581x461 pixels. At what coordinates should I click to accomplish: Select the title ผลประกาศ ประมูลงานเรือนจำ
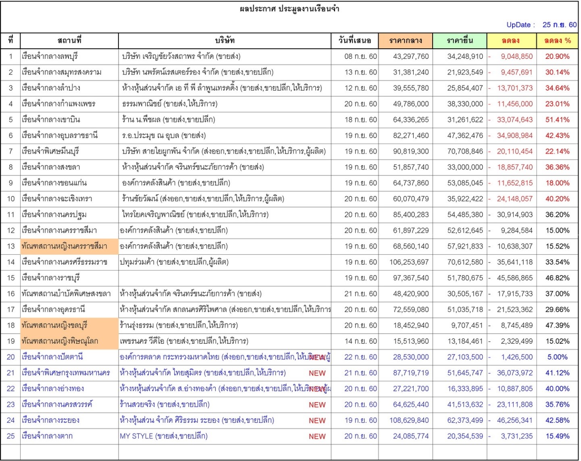point(289,9)
